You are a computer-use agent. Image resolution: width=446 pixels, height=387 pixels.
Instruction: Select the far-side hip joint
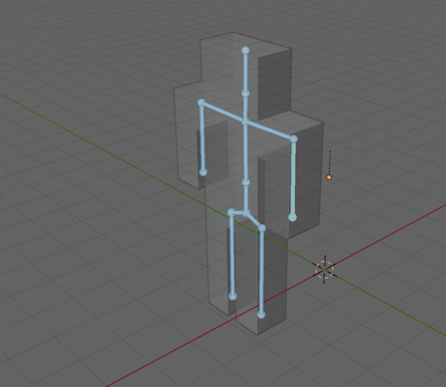pyautogui.click(x=231, y=212)
